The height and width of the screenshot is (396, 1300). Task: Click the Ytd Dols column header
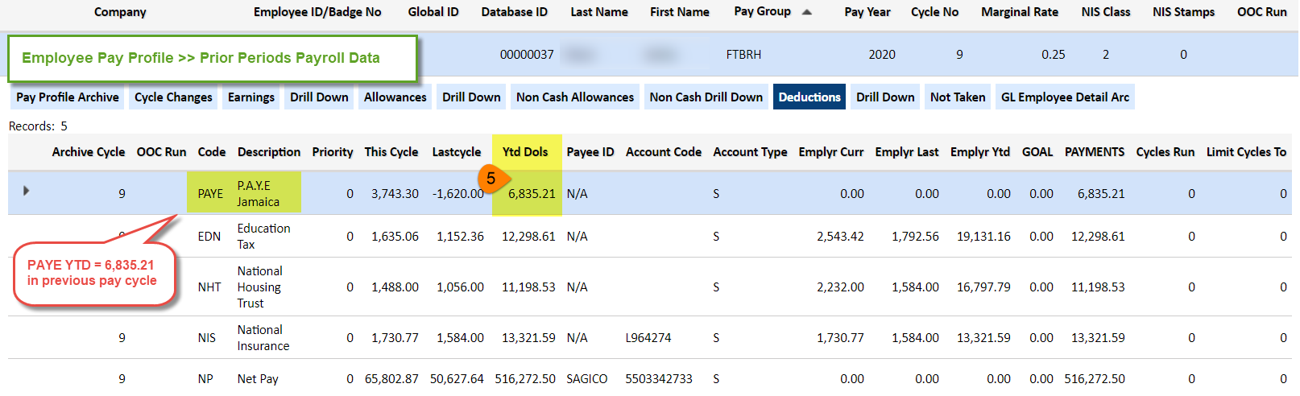(525, 152)
